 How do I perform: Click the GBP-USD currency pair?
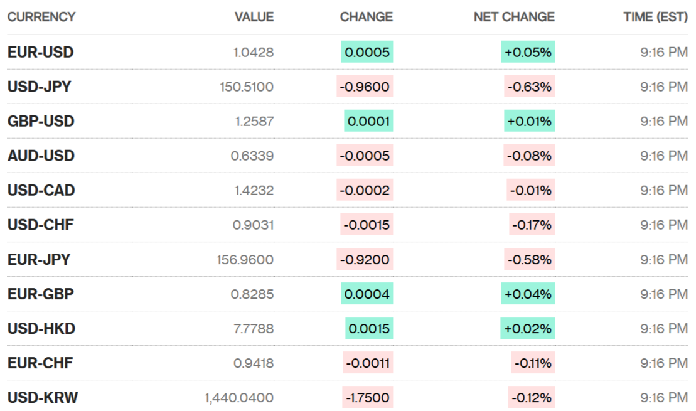[41, 121]
